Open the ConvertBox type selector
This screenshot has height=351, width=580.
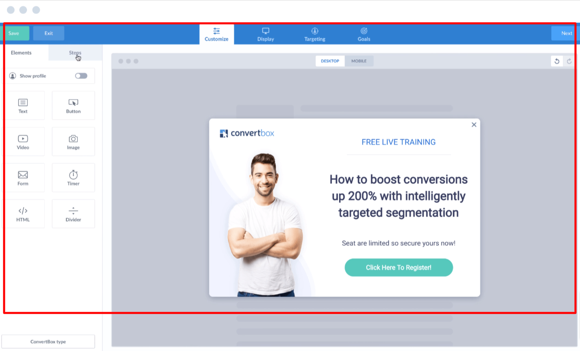48,342
